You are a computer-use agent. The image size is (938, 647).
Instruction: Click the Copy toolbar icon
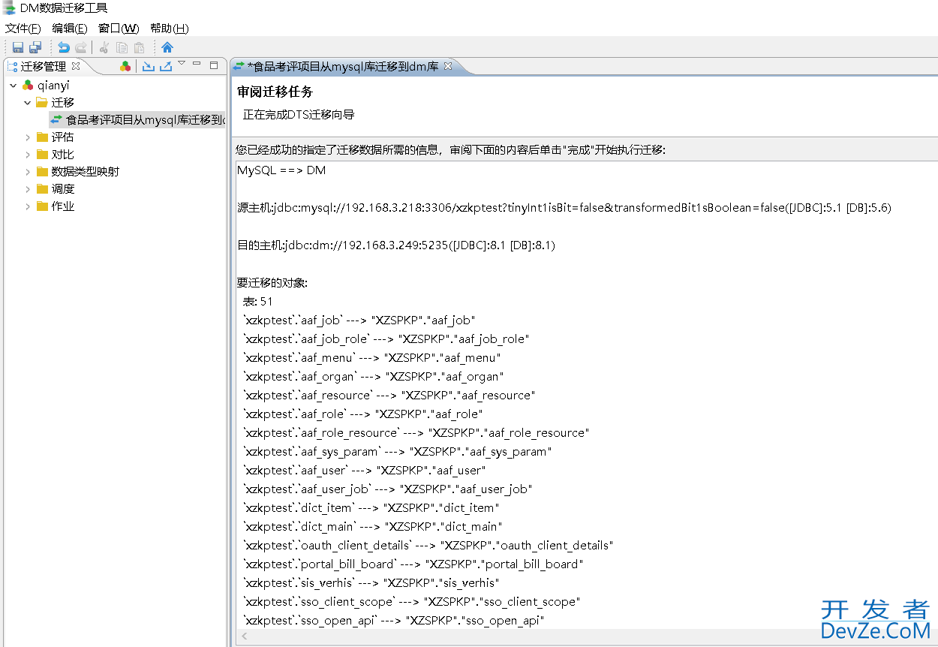click(122, 47)
